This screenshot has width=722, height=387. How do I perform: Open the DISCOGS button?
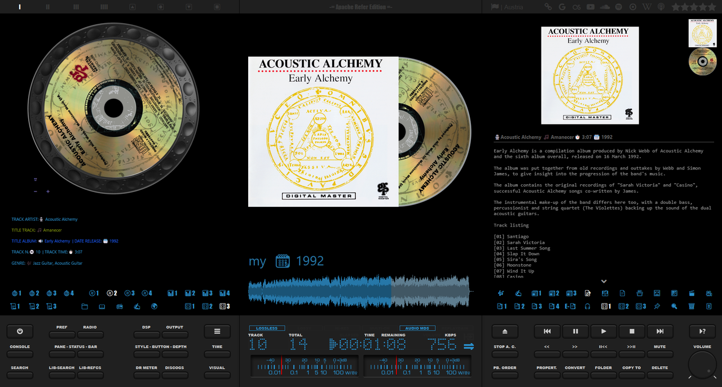tap(175, 375)
